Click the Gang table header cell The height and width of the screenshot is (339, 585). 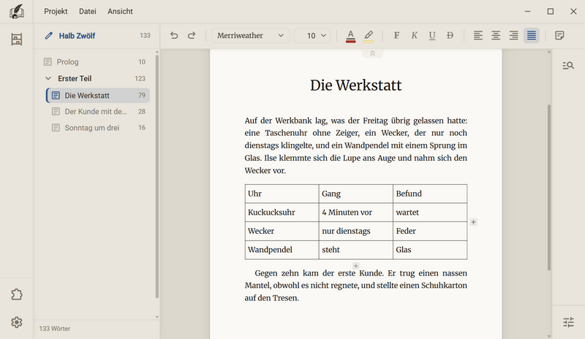point(355,194)
